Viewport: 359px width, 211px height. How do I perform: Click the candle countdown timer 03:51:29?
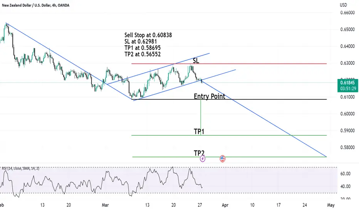click(x=348, y=89)
